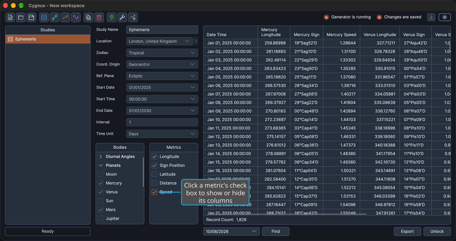Select the Jan 01, 2025 00:00:00 cell
Image resolution: width=456 pixels, height=241 pixels.
click(231, 43)
